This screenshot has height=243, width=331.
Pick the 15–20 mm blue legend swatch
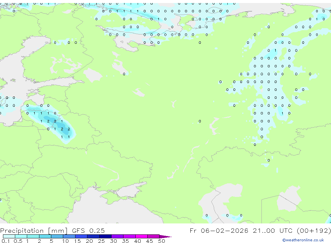coord(81,236)
